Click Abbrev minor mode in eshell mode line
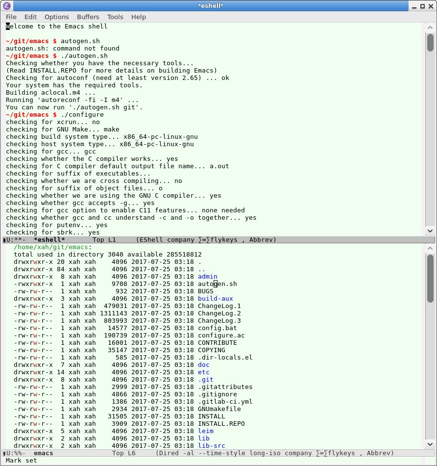The width and height of the screenshot is (437, 466). [x=261, y=239]
